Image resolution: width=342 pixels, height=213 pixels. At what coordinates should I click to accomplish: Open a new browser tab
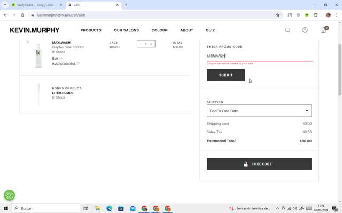(126, 5)
